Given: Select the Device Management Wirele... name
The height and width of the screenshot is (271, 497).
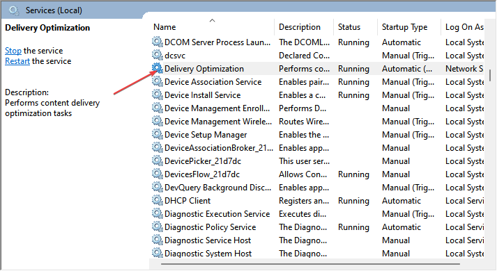Looking at the screenshot, I should (x=218, y=122).
